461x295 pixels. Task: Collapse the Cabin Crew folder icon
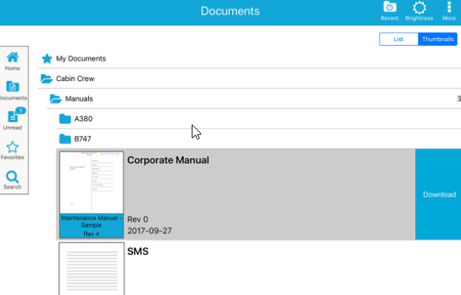[47, 79]
